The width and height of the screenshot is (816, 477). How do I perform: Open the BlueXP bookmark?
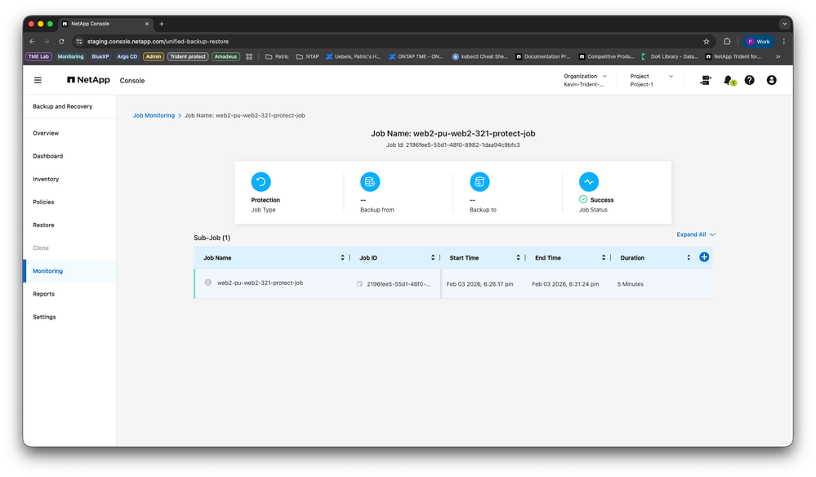click(x=100, y=56)
